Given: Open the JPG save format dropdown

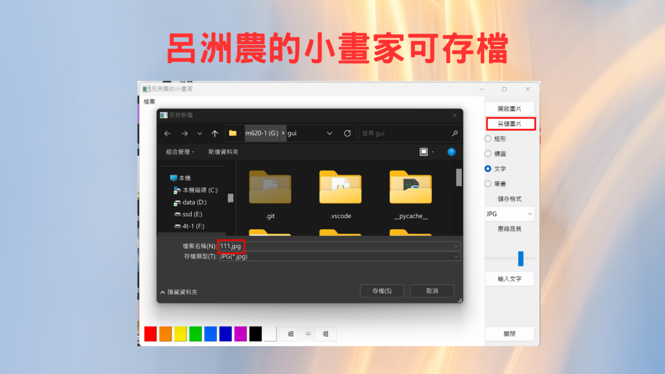Looking at the screenshot, I should pyautogui.click(x=509, y=214).
